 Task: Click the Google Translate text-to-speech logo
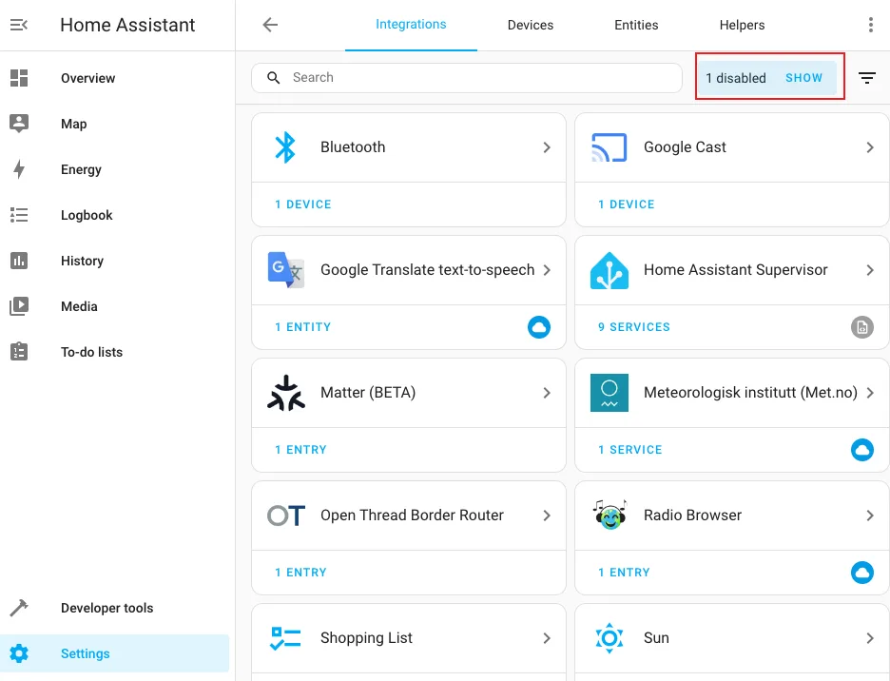[x=286, y=270]
